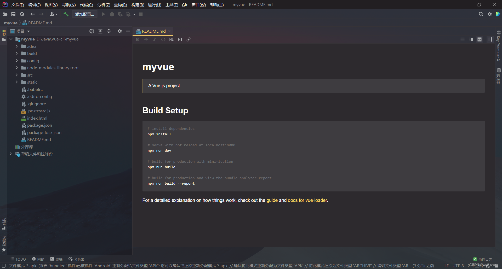
Task: Open the 项目 view selector dropdown
Action: (x=20, y=31)
